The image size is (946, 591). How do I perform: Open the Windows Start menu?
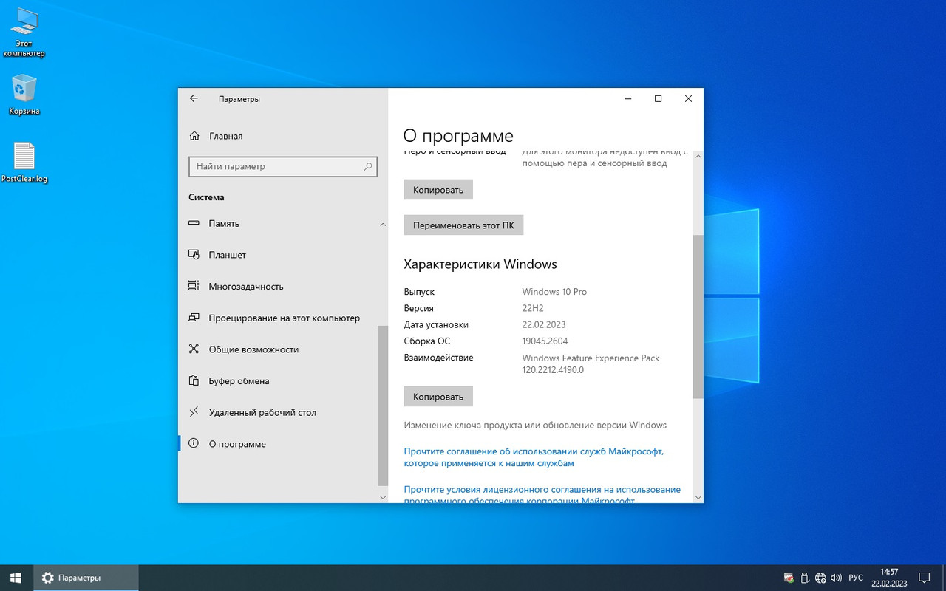tap(16, 578)
